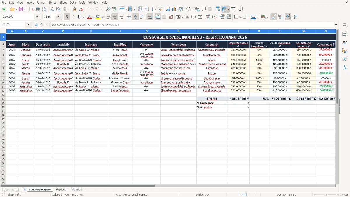Click the zoom in plus button
350x197 pixels.
point(338,195)
